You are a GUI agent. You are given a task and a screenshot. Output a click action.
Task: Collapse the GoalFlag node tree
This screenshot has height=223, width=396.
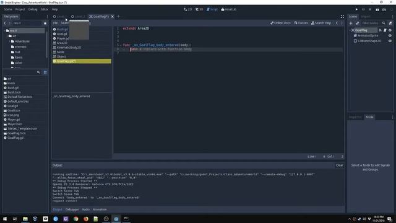(x=350, y=30)
